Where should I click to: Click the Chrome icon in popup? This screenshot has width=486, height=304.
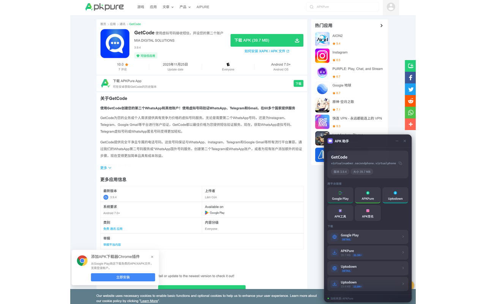coord(82,261)
